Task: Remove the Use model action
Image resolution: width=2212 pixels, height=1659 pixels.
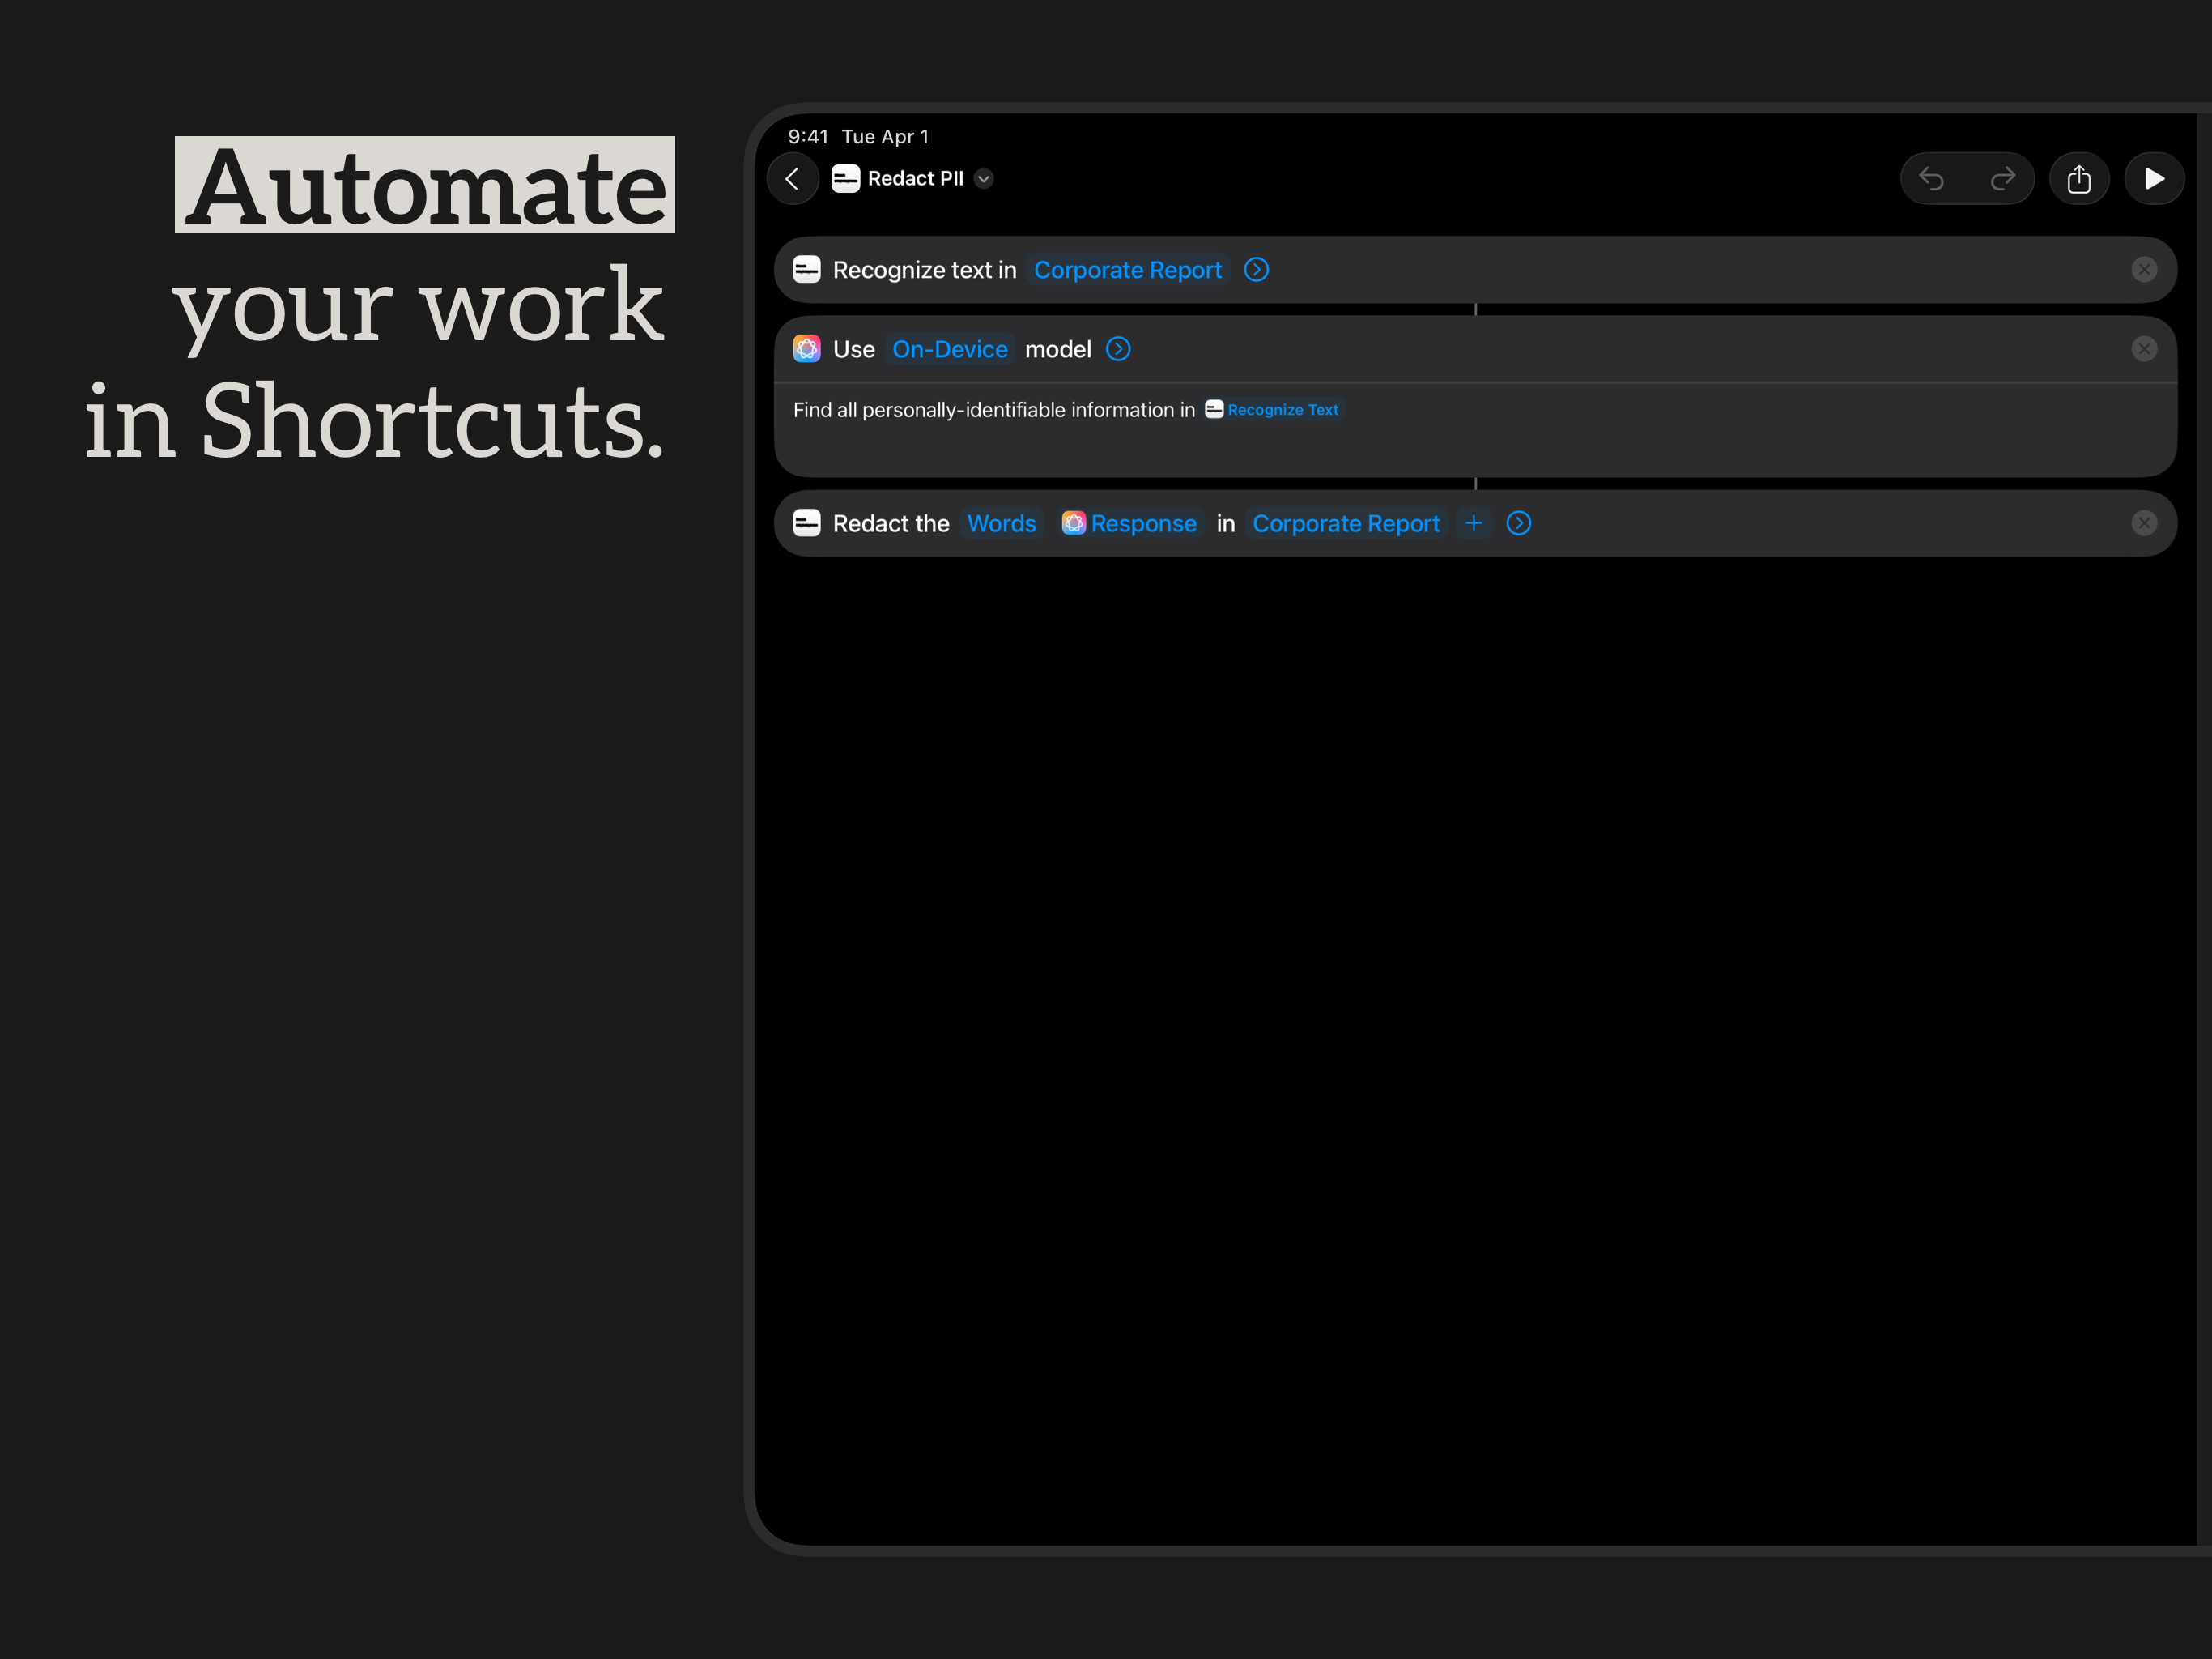Action: [2144, 349]
